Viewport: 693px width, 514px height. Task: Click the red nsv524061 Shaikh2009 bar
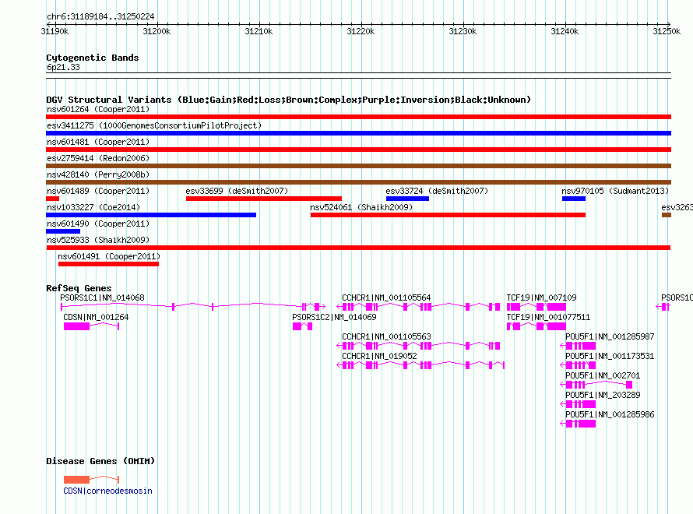click(x=449, y=215)
